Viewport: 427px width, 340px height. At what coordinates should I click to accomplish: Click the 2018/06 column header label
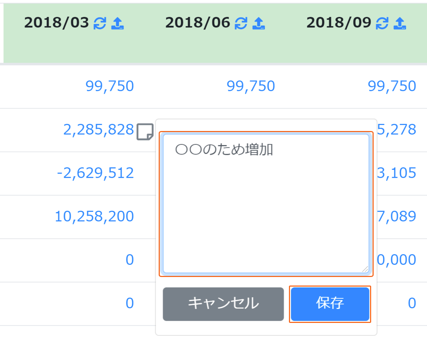197,23
